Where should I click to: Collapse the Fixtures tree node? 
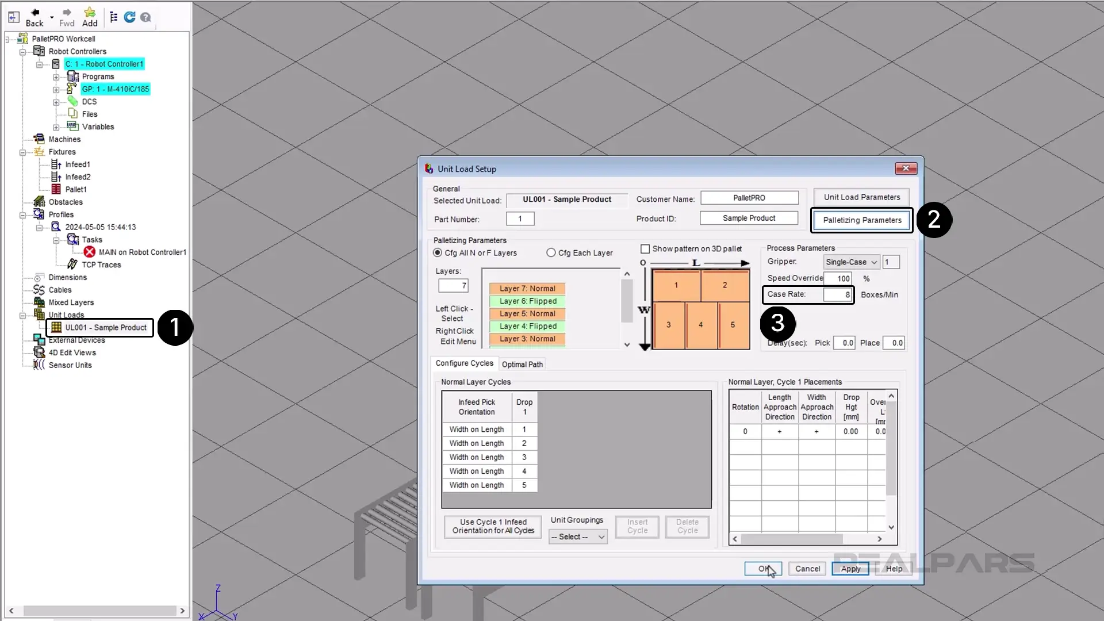(23, 152)
